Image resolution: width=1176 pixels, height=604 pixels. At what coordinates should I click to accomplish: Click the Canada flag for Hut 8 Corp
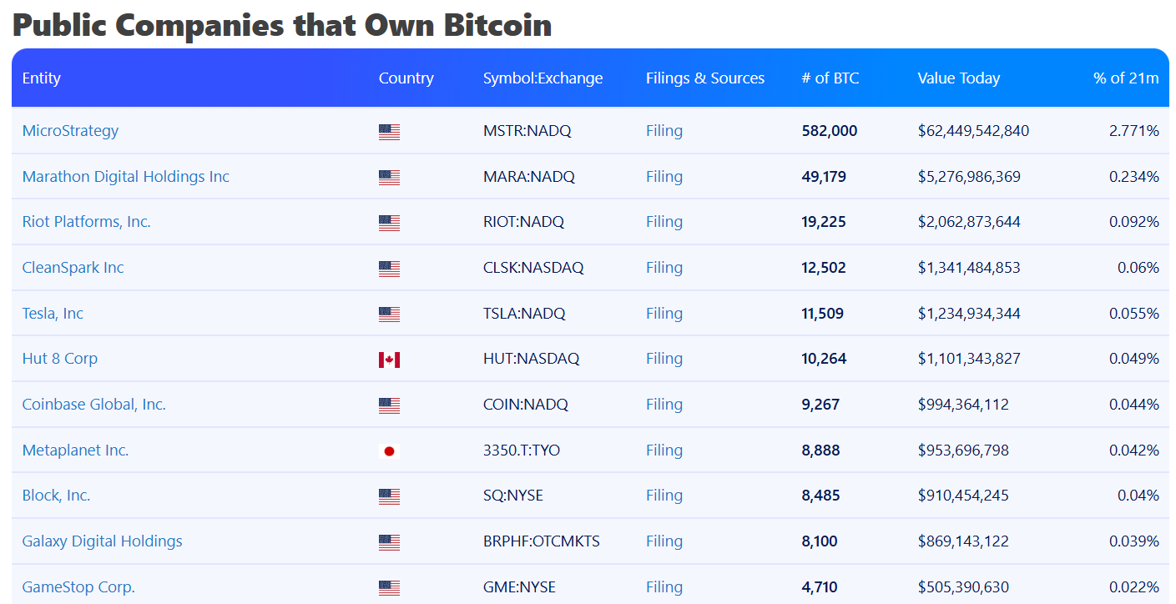click(x=389, y=360)
